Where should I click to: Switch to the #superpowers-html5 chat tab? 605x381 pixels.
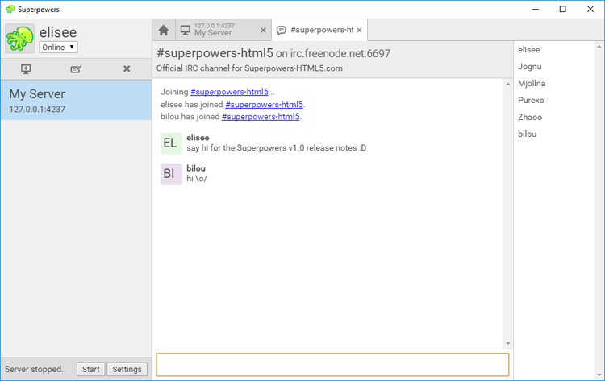[x=319, y=30]
